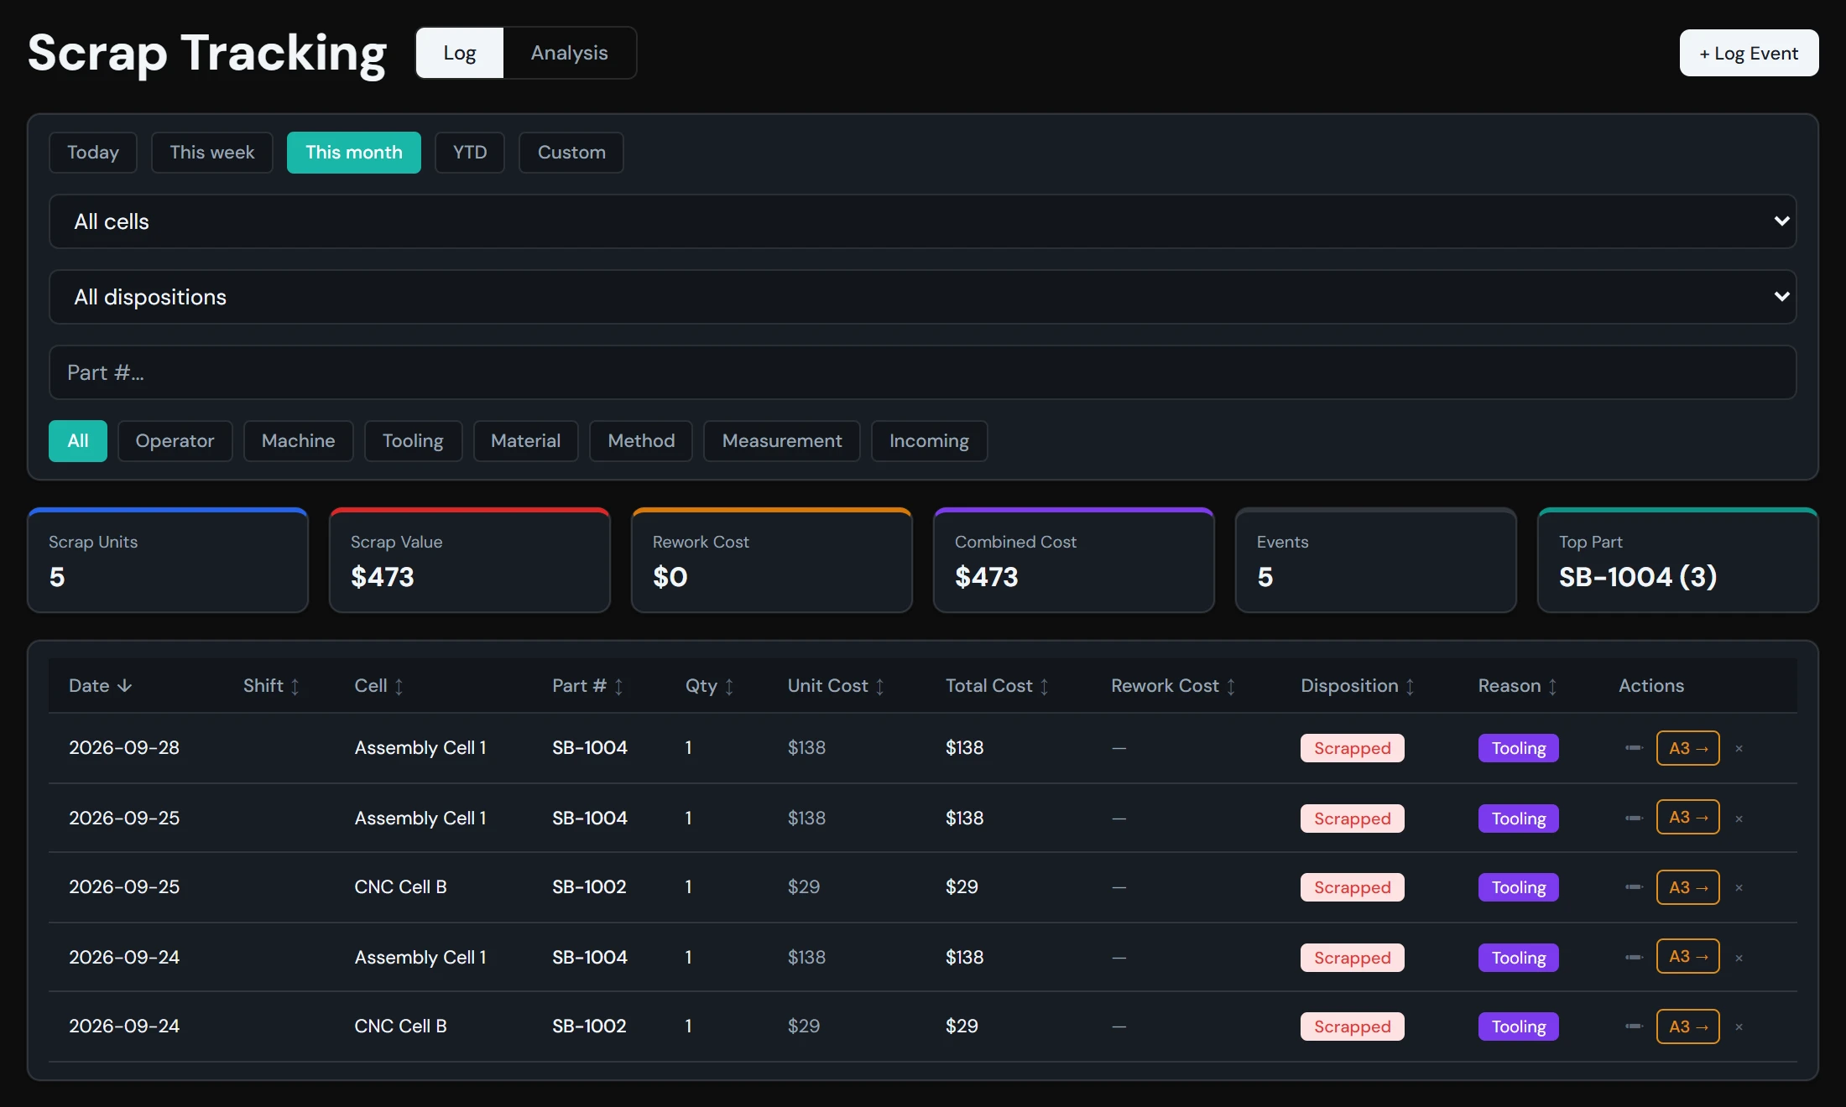Filter reasons by Operator
The image size is (1846, 1107).
[175, 441]
